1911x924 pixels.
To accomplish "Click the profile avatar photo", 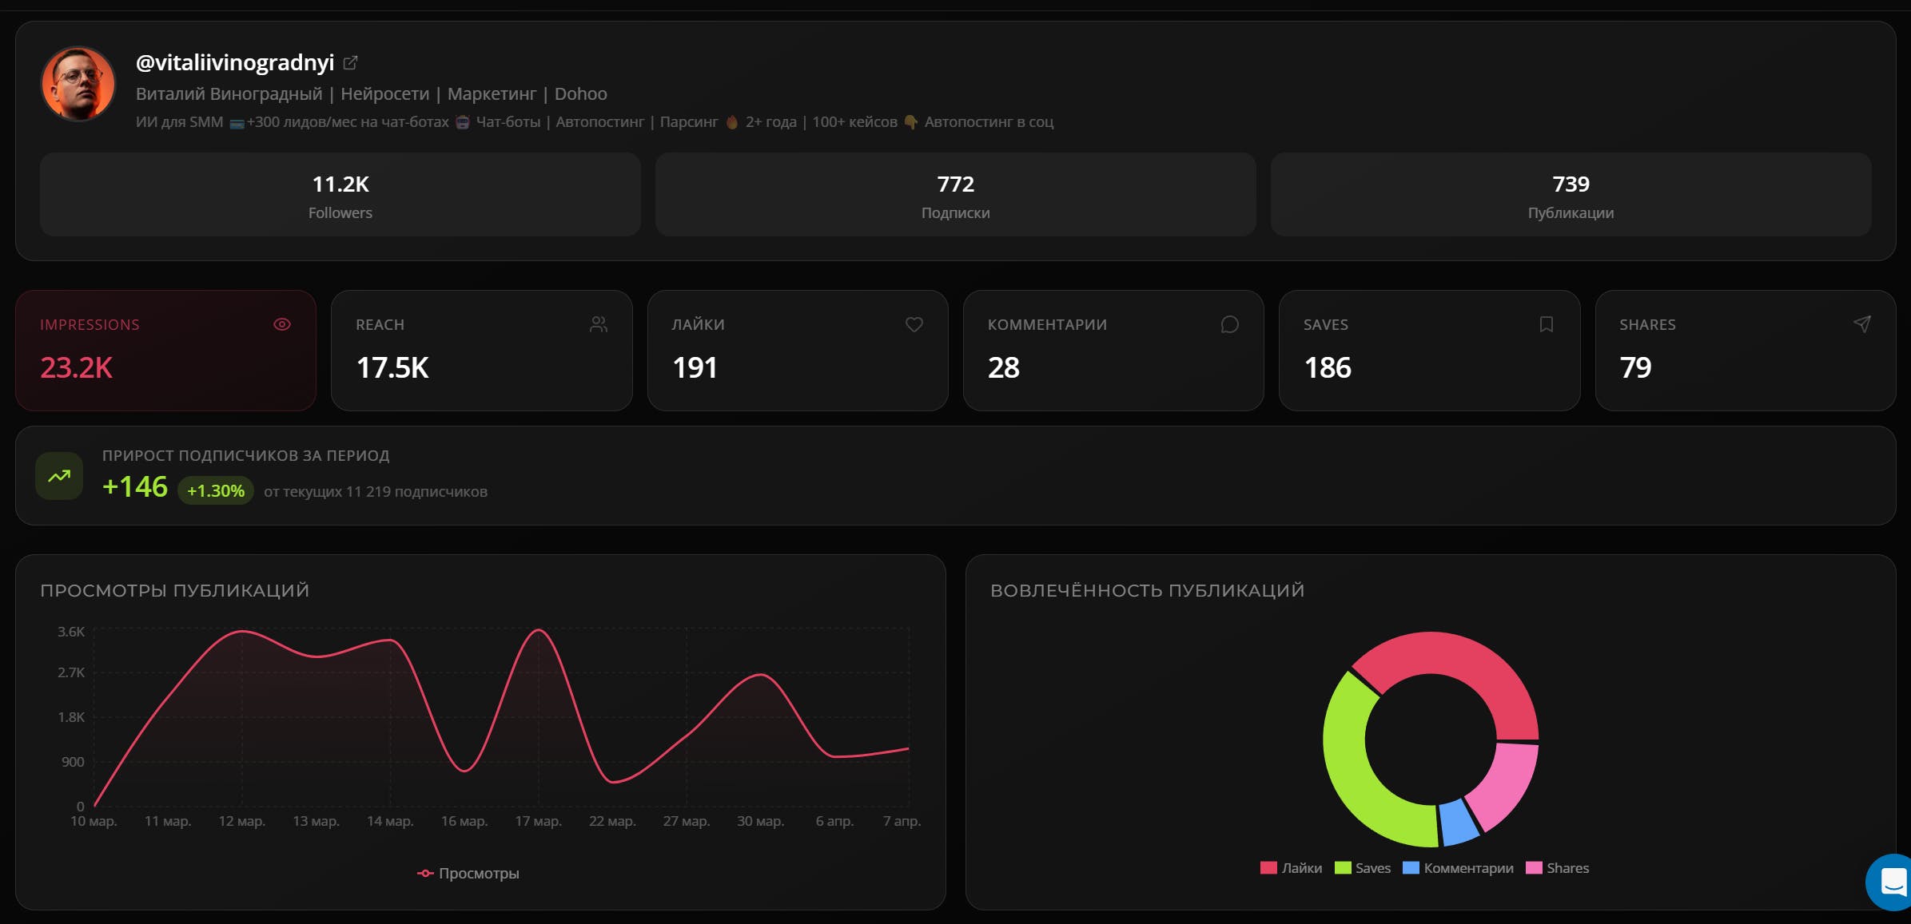I will click(x=78, y=84).
